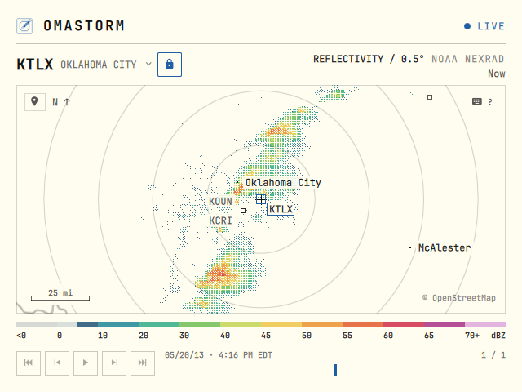Click the 30 dBZ green legend swatch
The width and height of the screenshot is (522, 392).
click(x=200, y=324)
